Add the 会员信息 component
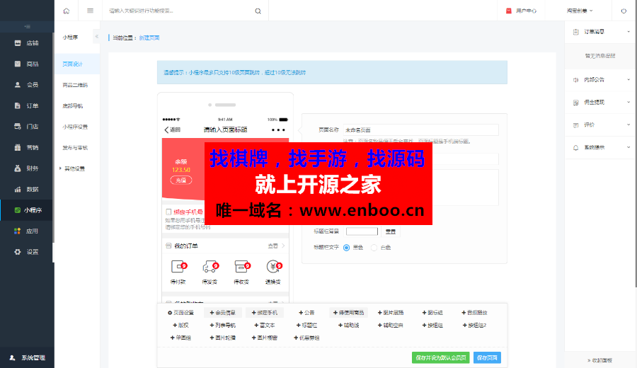The image size is (637, 368). (x=223, y=313)
